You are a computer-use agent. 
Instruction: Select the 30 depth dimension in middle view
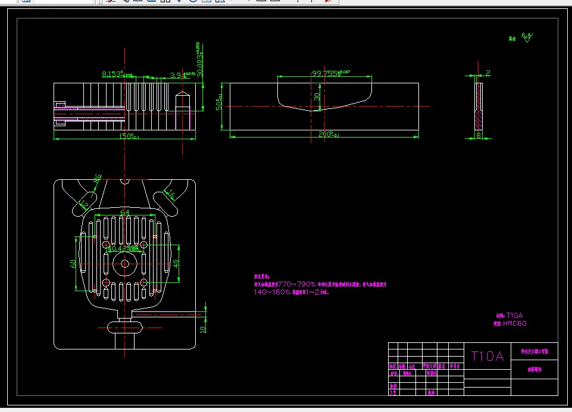coord(317,96)
